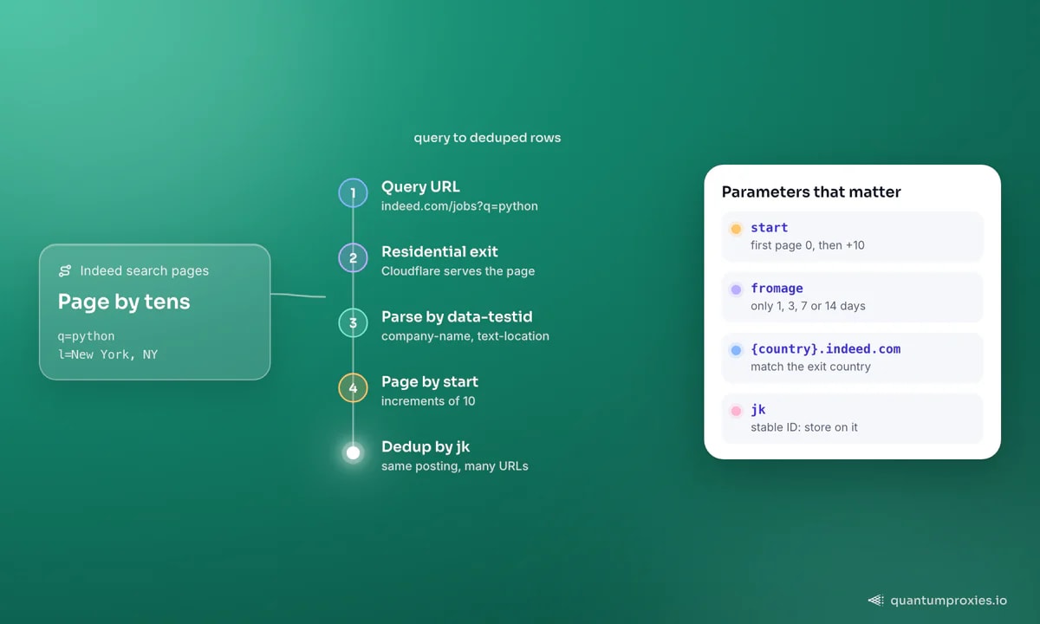The width and height of the screenshot is (1040, 624).
Task: Click the 'Residential exit' step title
Action: (x=439, y=251)
